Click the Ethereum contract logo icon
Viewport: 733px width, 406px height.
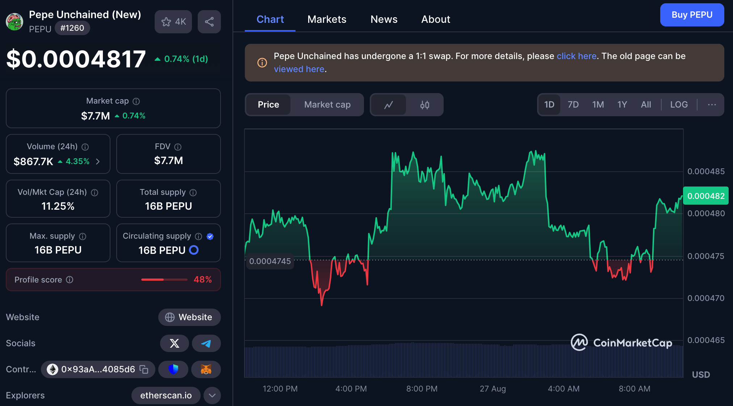(53, 369)
